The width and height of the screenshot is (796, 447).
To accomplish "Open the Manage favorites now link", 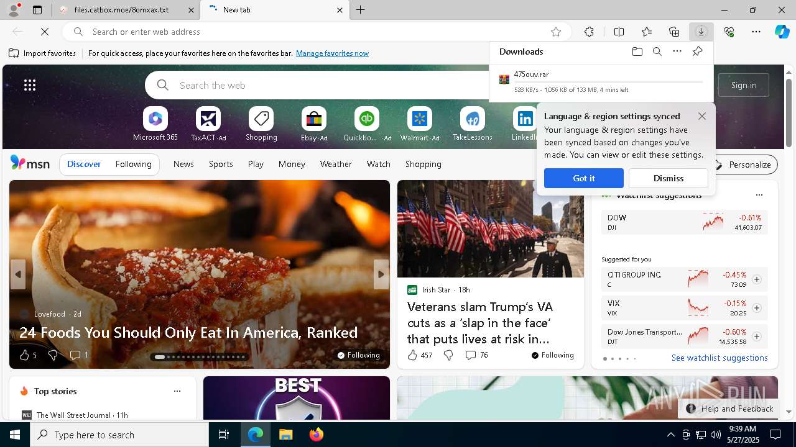I will (x=332, y=53).
